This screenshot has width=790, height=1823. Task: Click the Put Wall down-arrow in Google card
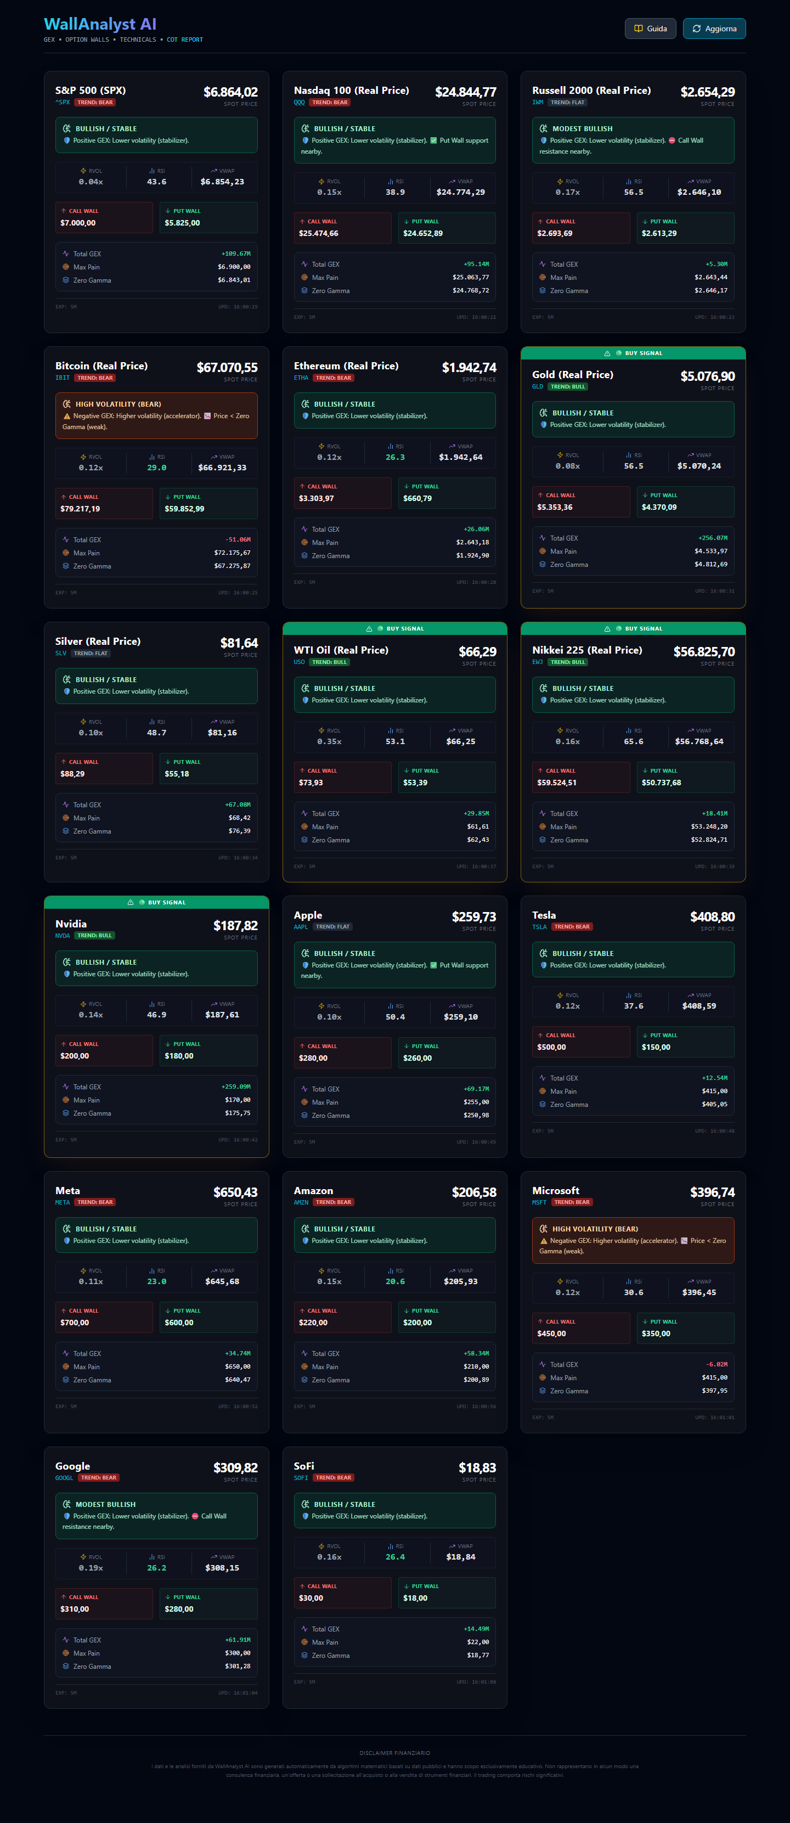coord(168,1597)
